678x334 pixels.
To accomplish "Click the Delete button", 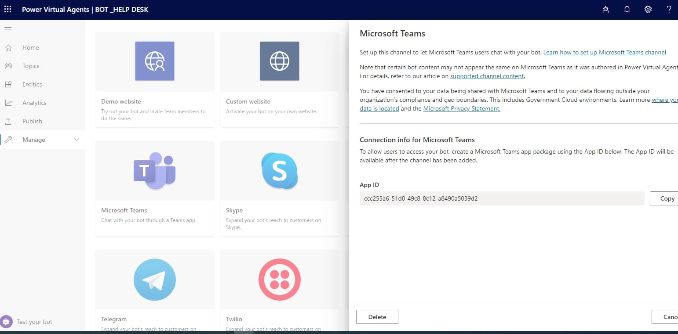I will coord(377,317).
